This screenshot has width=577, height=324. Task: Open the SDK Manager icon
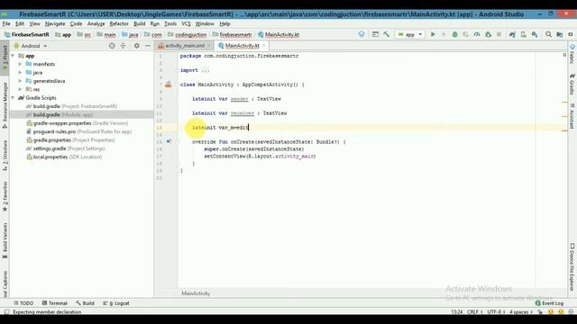(535, 34)
